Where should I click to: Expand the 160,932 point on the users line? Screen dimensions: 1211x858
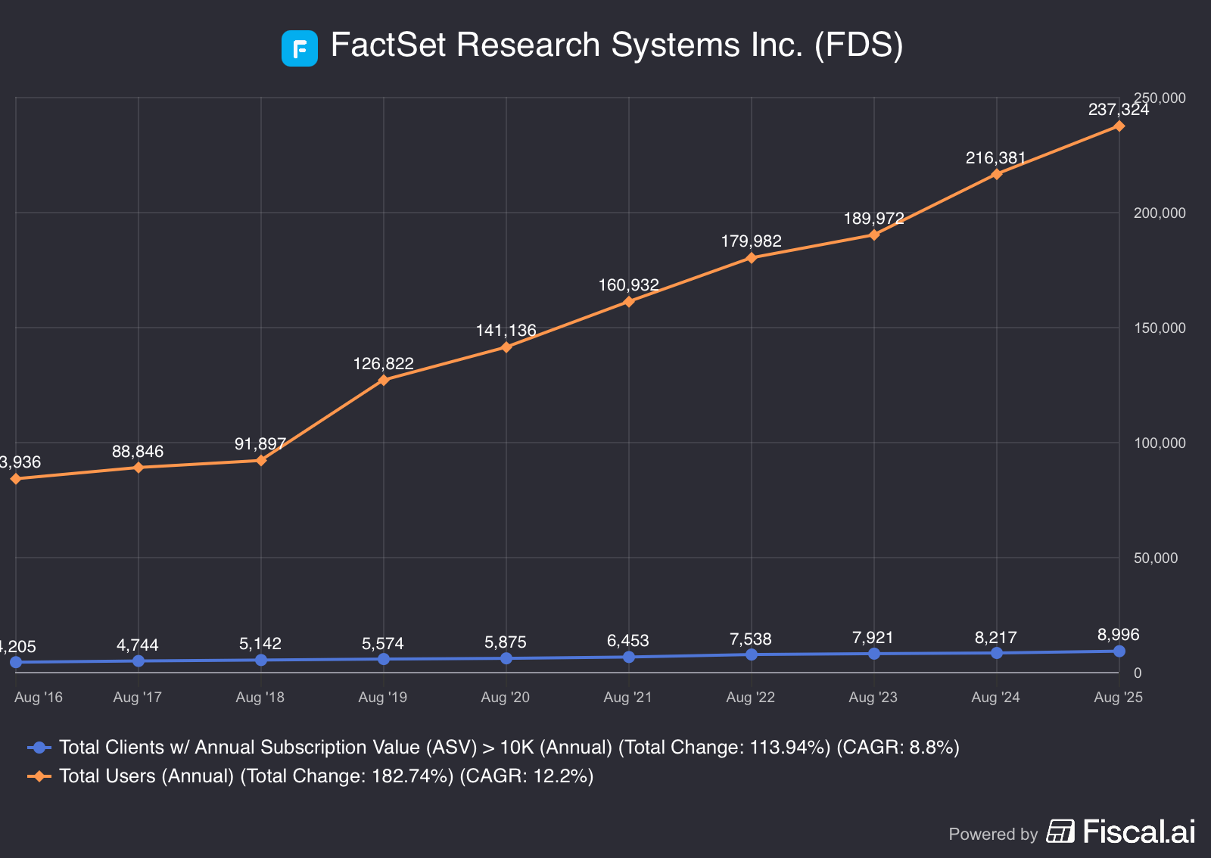click(628, 302)
